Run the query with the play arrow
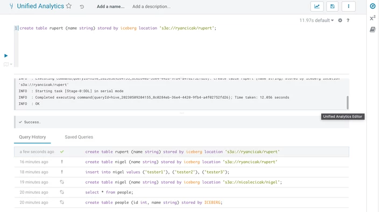 [6, 56]
